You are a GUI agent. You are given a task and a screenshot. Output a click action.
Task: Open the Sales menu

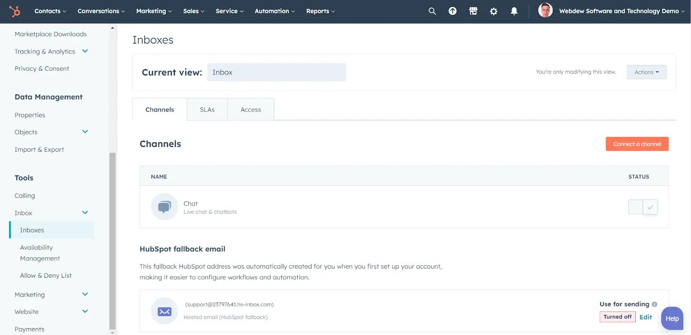coord(193,11)
